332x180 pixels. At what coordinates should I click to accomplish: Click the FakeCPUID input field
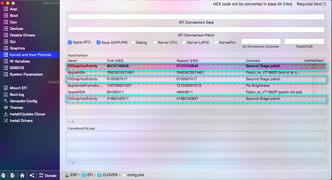click(304, 41)
